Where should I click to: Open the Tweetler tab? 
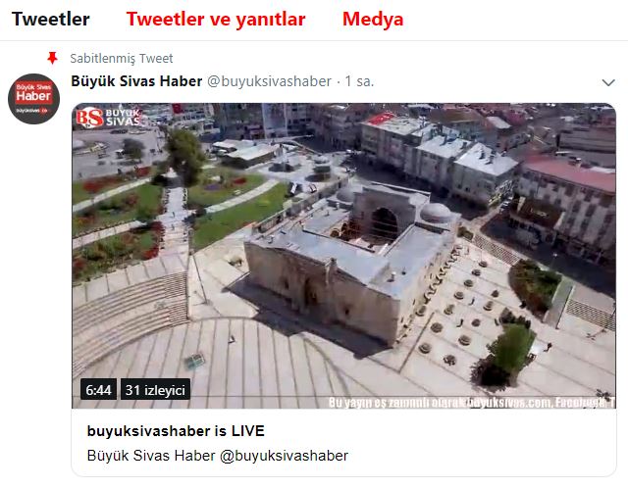click(51, 20)
